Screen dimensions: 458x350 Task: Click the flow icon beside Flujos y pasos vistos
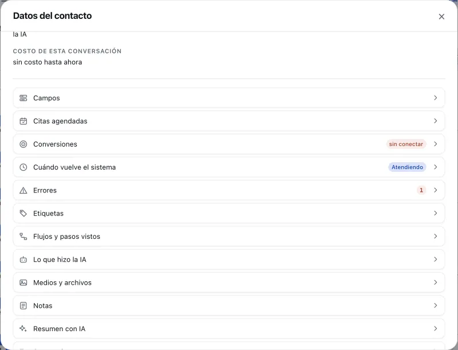click(x=23, y=237)
